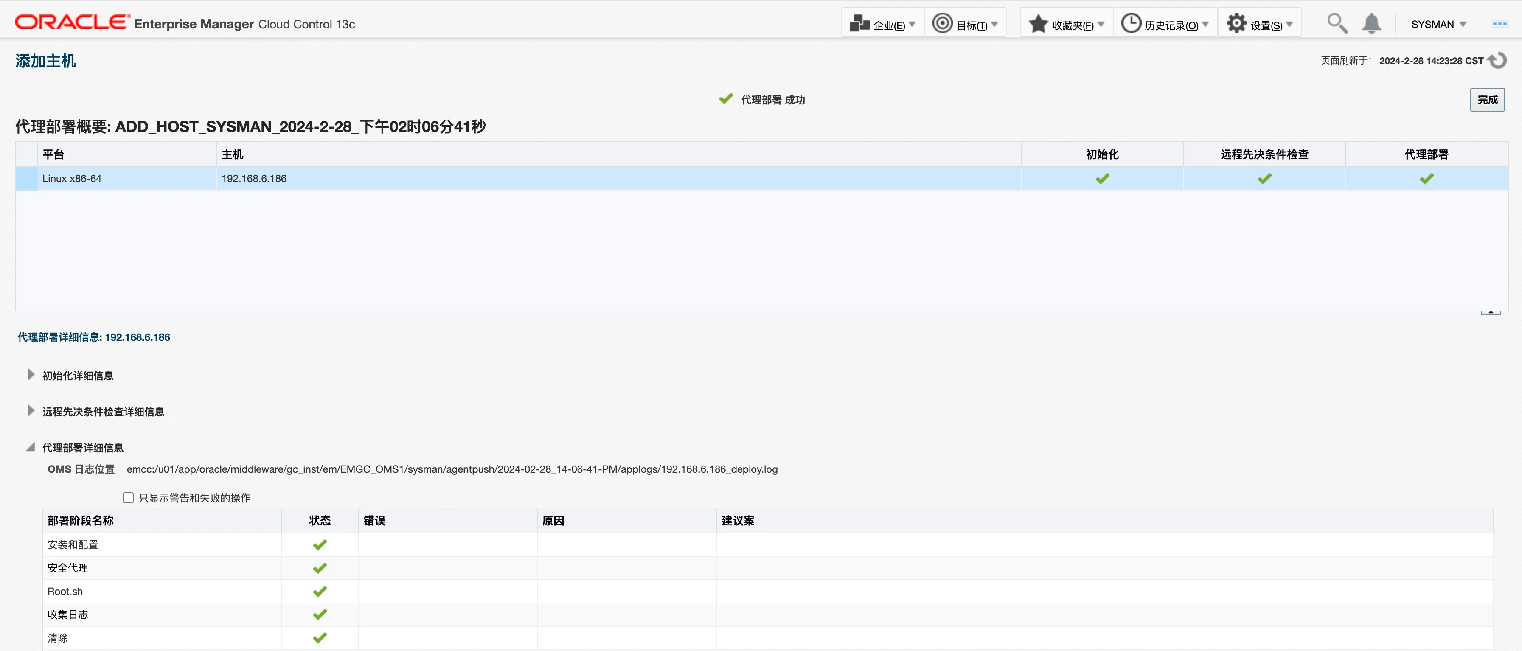The width and height of the screenshot is (1522, 651).
Task: Open the 收藏夹(F) menu
Action: click(x=1073, y=25)
